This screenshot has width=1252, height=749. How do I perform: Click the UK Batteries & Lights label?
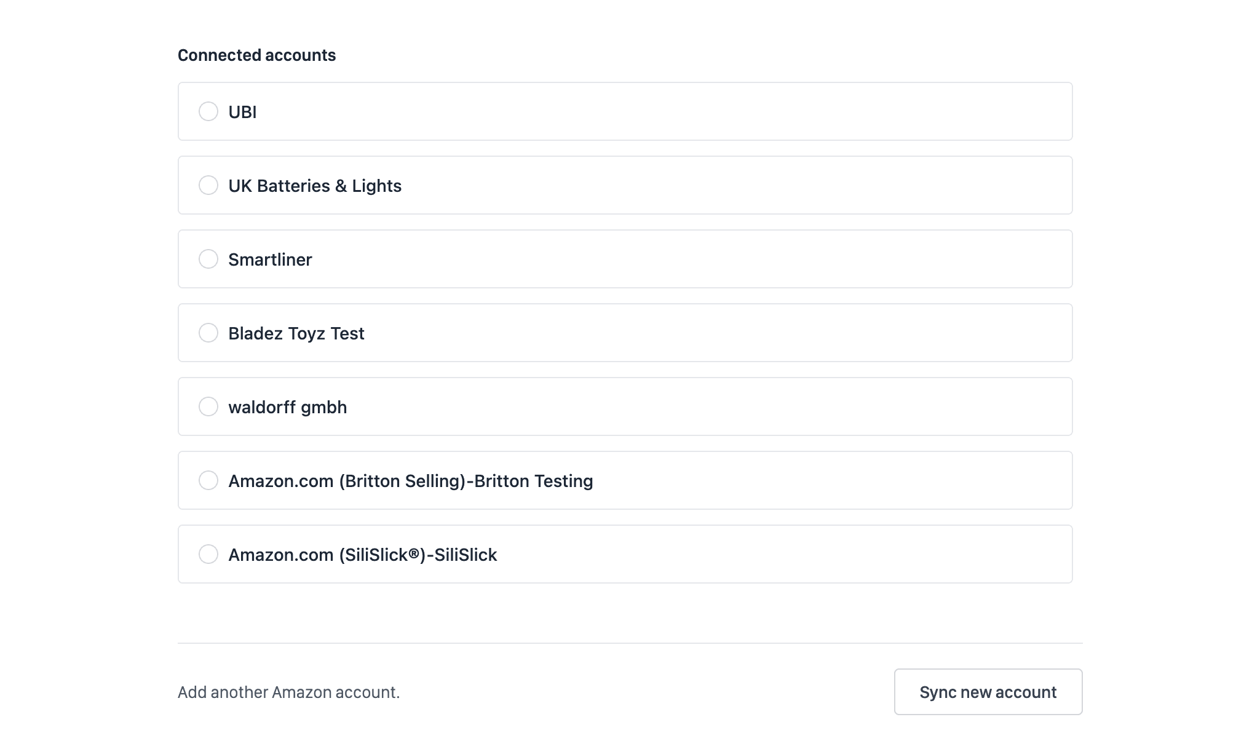pos(315,186)
